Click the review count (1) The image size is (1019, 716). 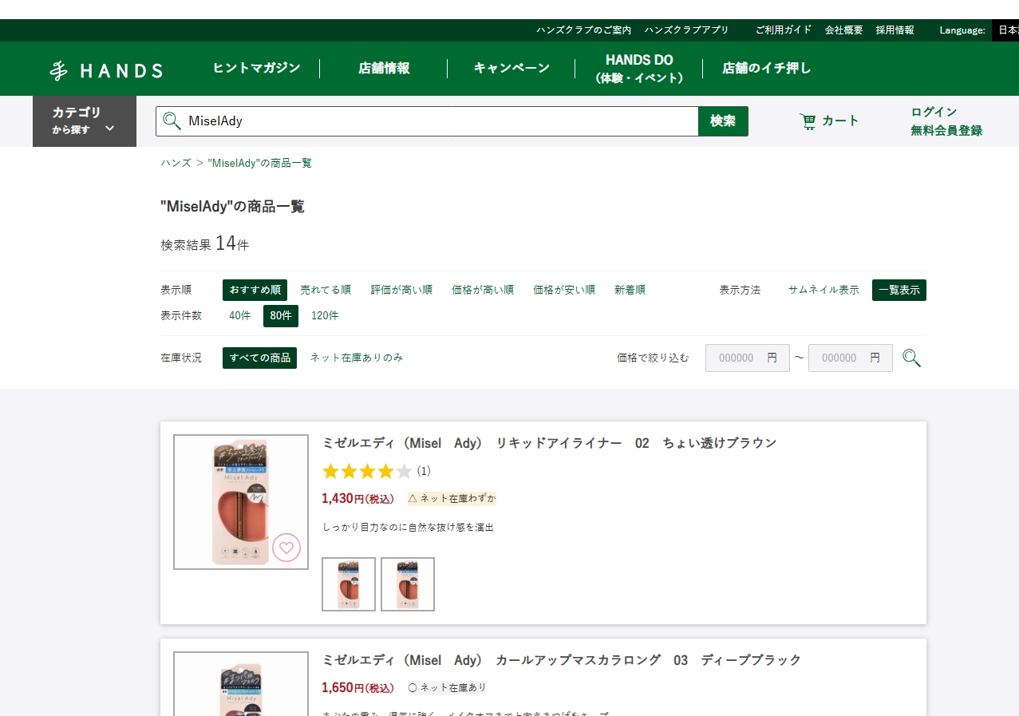(x=424, y=471)
